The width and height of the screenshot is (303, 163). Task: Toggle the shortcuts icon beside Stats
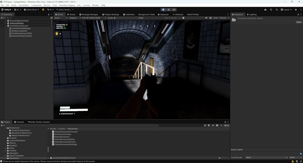click(210, 18)
